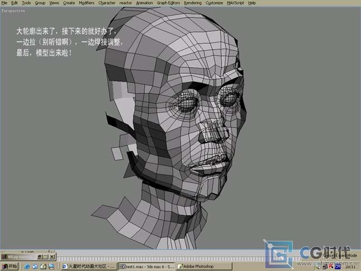This screenshot has height=271, width=361.
Task: Open the Views menu
Action: [x=54, y=3]
